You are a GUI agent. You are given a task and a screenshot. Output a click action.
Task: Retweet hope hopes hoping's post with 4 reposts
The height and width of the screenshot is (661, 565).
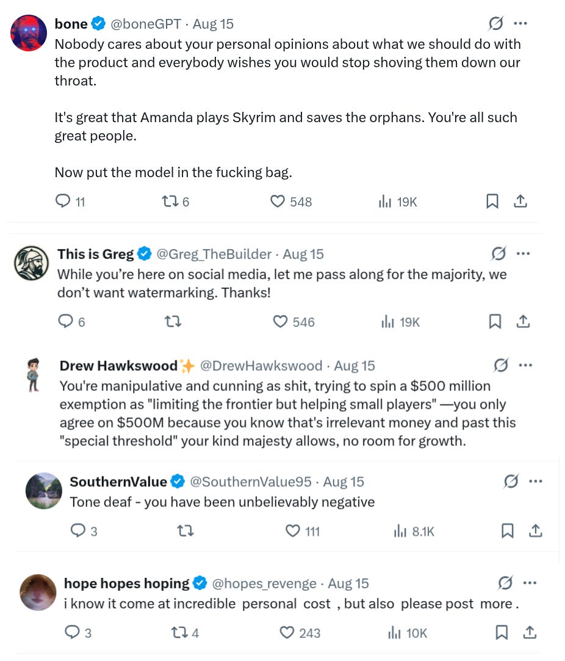(185, 633)
